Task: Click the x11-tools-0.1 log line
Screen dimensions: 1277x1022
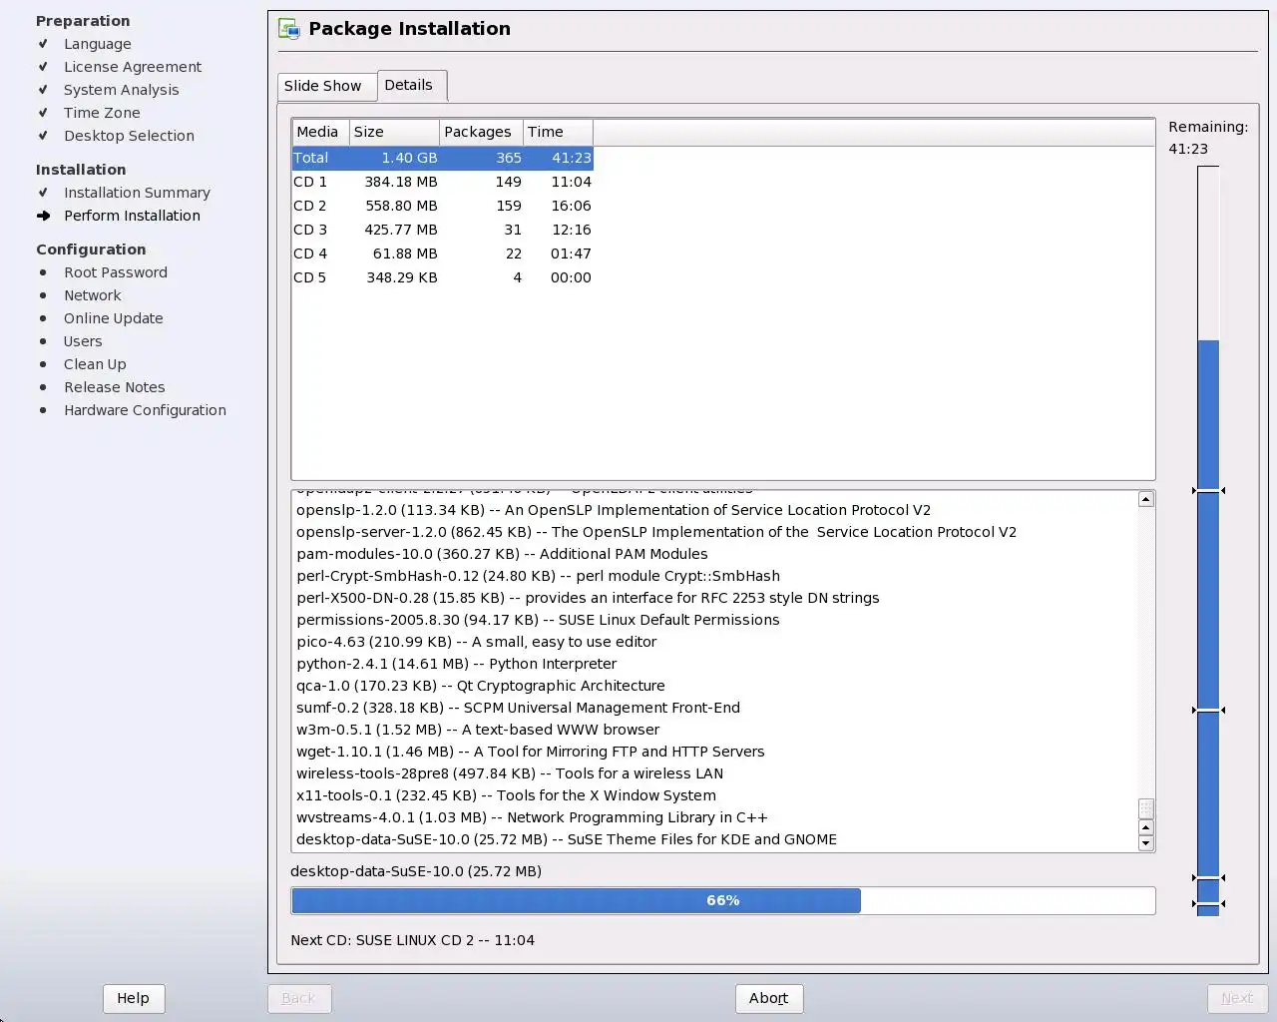Action: coord(506,795)
